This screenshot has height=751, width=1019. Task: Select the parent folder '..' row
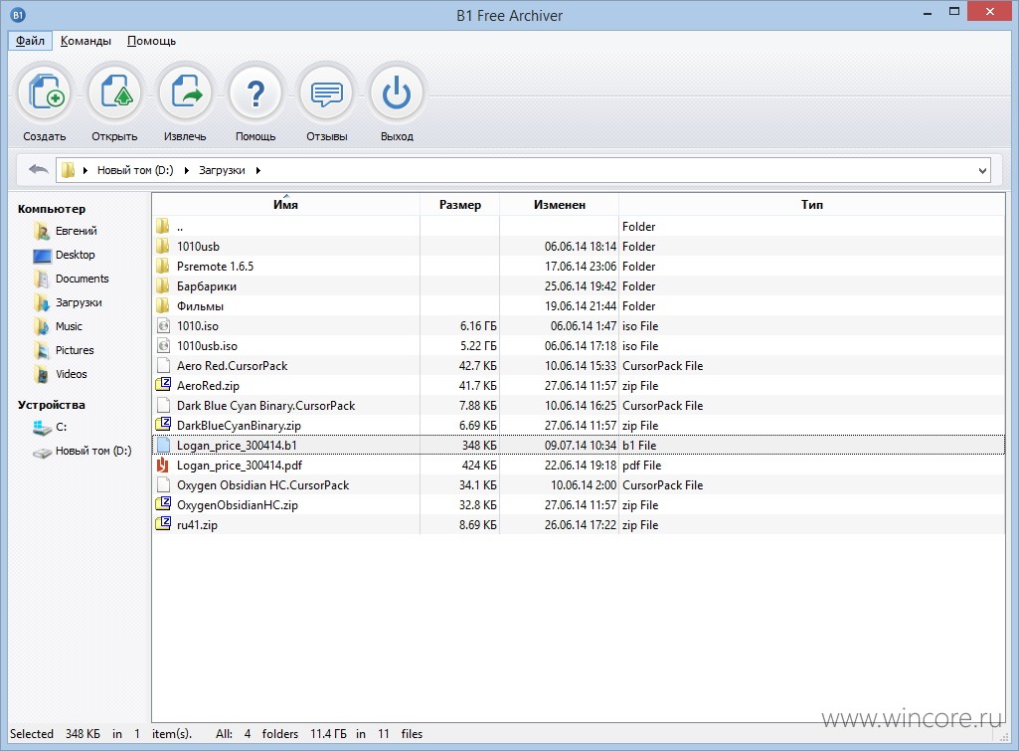(579, 226)
